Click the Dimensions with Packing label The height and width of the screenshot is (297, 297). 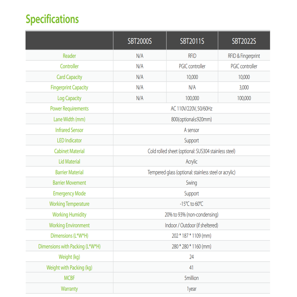click(69, 247)
